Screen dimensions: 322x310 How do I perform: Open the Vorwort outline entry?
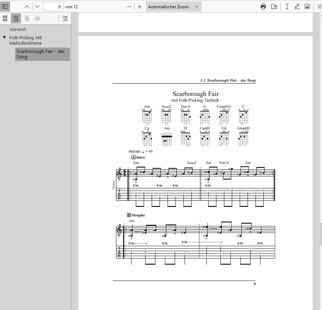18,30
